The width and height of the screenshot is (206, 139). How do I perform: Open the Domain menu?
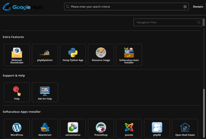pos(198,7)
